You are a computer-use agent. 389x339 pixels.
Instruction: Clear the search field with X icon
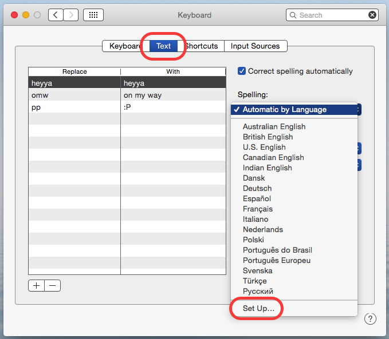click(372, 15)
